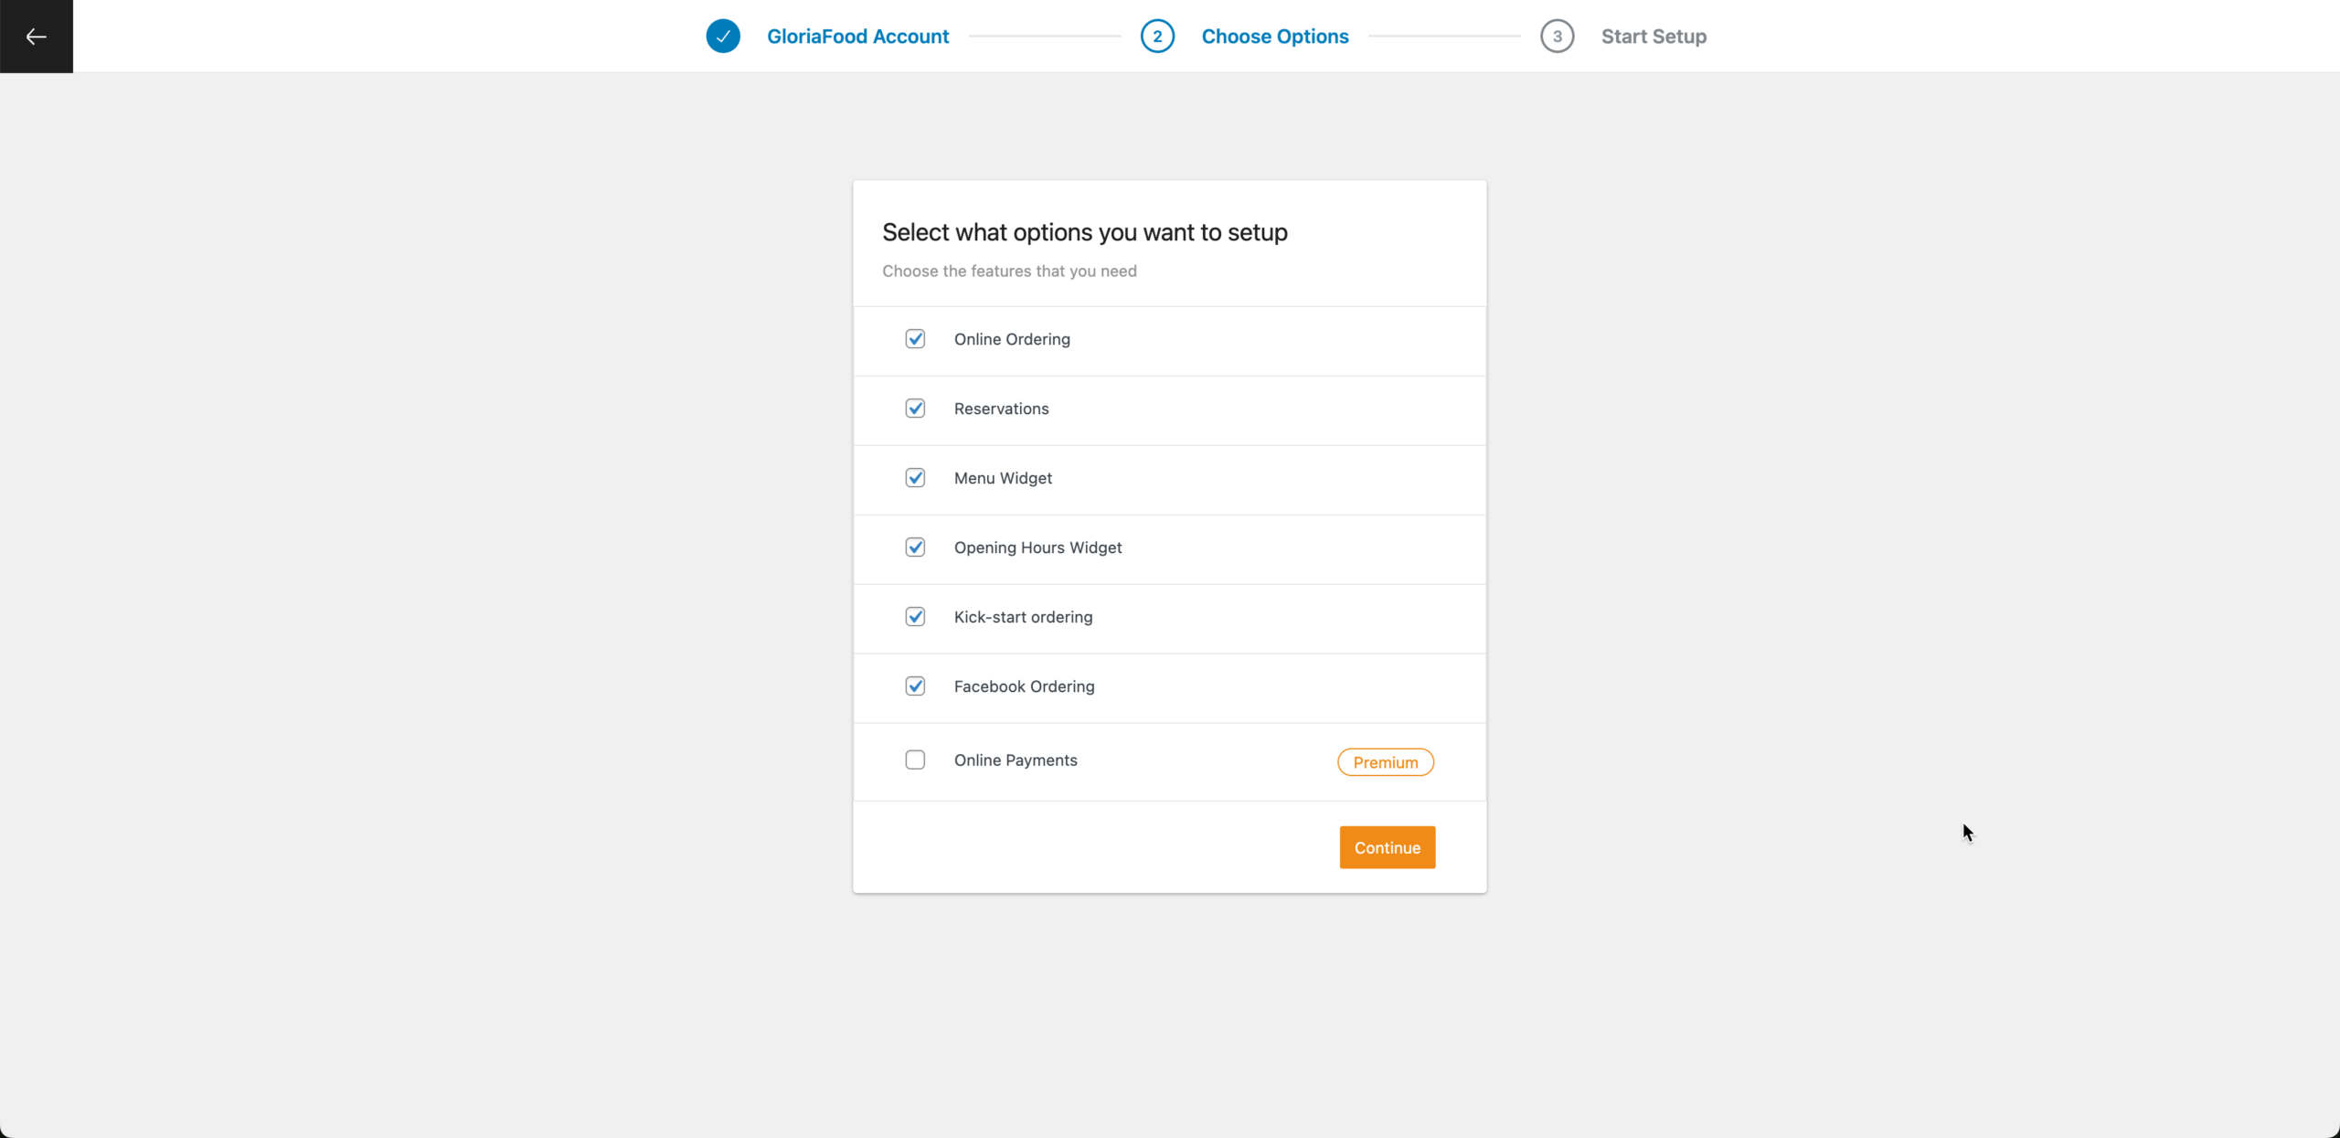This screenshot has width=2340, height=1138.
Task: Toggle the Opening Hours Widget checkbox
Action: (915, 548)
